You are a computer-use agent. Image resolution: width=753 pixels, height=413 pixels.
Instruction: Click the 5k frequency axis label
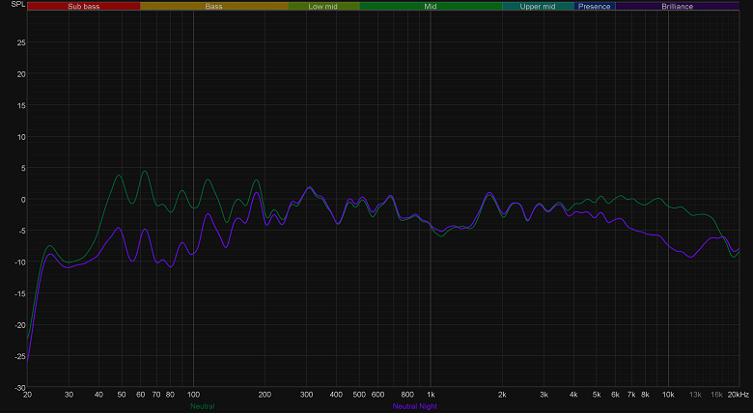tap(597, 395)
